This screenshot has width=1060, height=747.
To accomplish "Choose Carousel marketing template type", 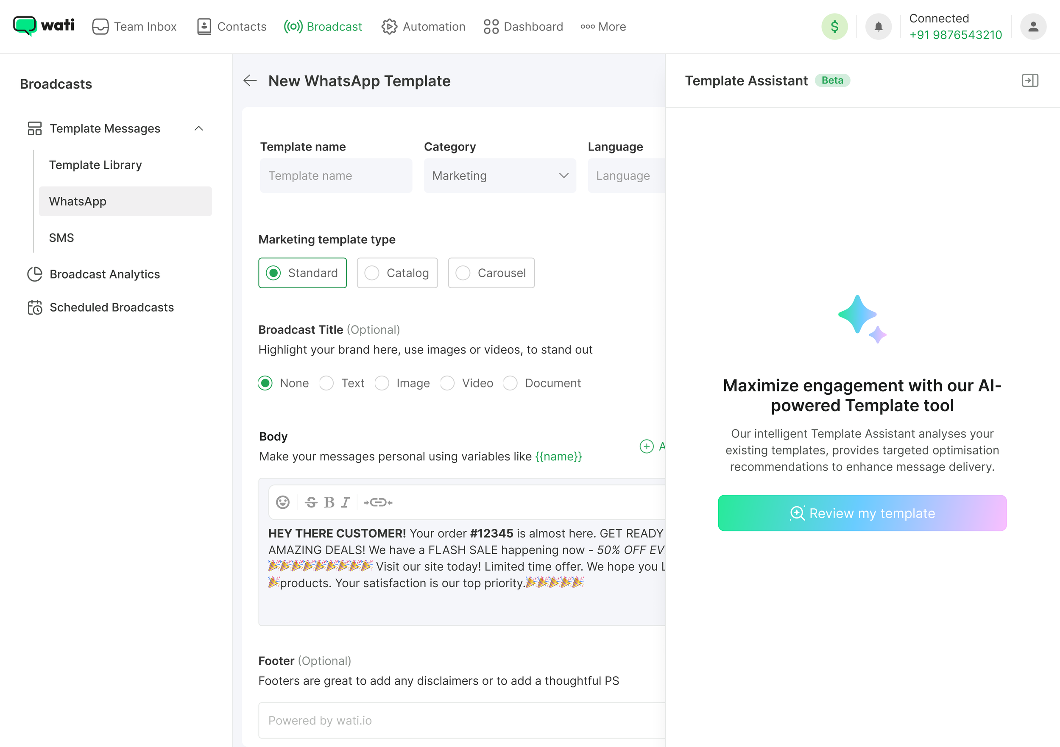I will [491, 273].
